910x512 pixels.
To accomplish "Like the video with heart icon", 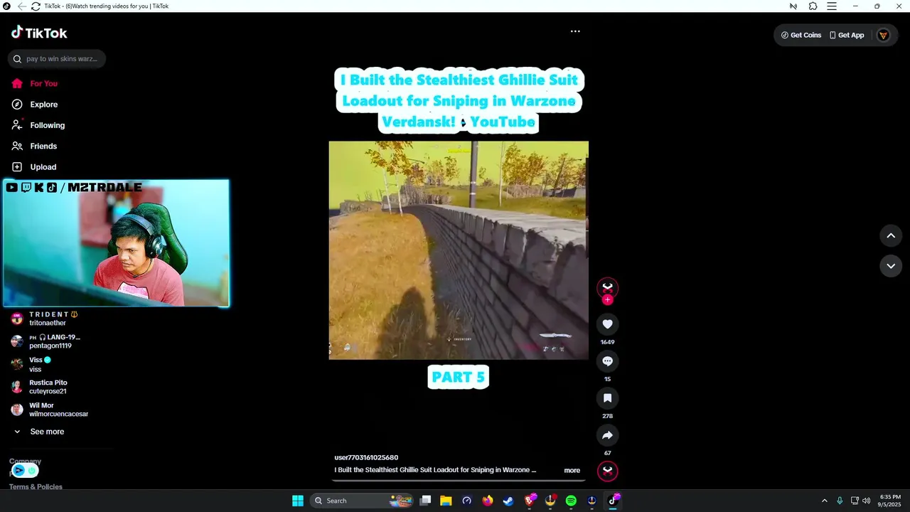I will [x=607, y=324].
